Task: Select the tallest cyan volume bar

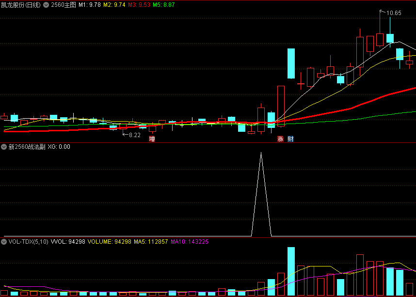Action: click(291, 271)
